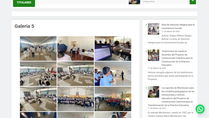Click Ruta de Atención article thumbnail
Image resolution: width=209 pixels, height=118 pixels.
point(153,29)
